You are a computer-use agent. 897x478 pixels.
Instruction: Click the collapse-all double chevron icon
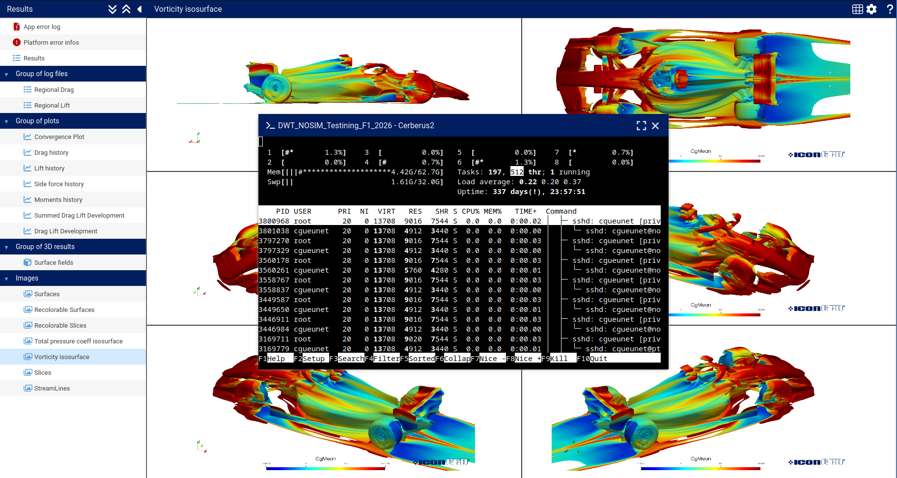(x=126, y=9)
